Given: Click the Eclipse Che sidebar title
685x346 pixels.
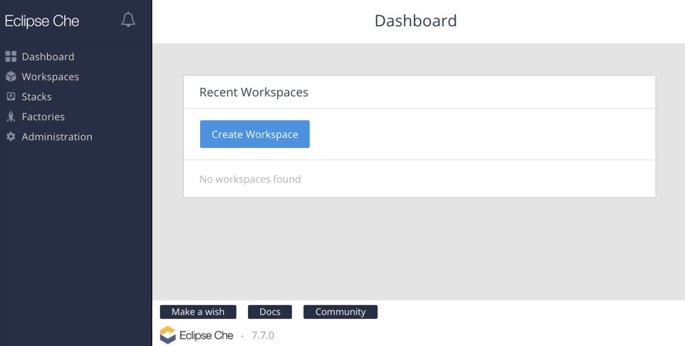Looking at the screenshot, I should 42,22.
